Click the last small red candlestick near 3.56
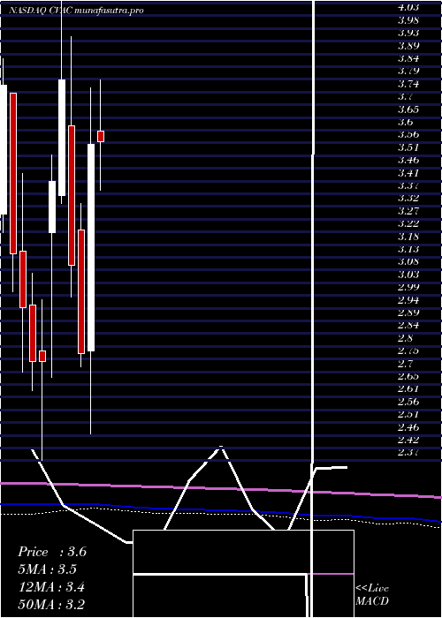The height and width of the screenshot is (618, 442). [101, 136]
